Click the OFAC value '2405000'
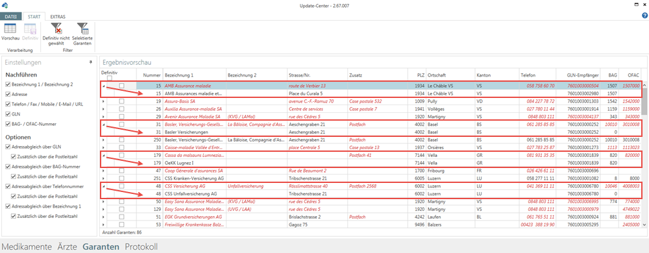This screenshot has width=649, height=253. pyautogui.click(x=630, y=224)
